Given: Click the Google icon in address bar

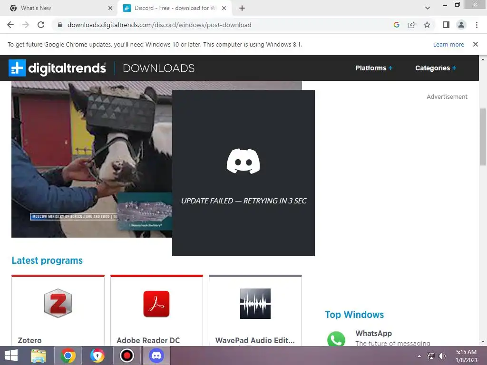Looking at the screenshot, I should click(396, 25).
